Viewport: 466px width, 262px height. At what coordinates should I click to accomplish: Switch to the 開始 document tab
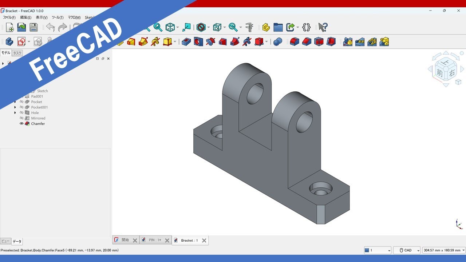tap(125, 240)
